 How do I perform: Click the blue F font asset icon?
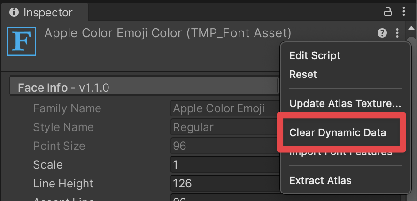tap(22, 41)
